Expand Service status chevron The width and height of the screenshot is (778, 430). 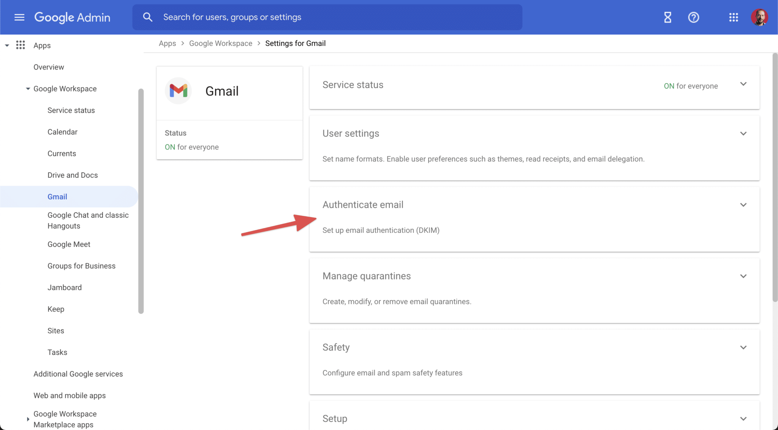pos(743,84)
